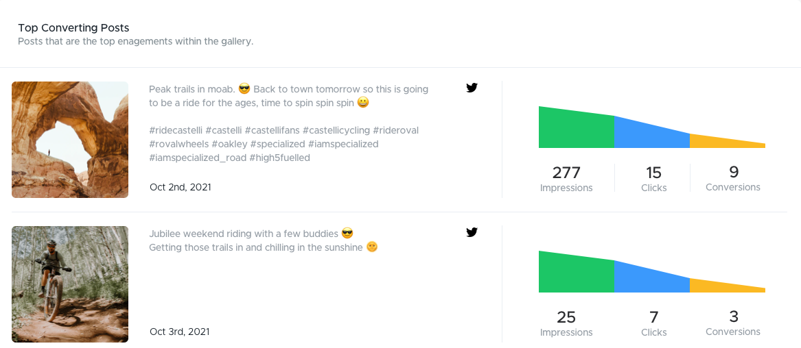Click the yellow funnel segment of first post
This screenshot has height=348, width=801.
(728, 142)
